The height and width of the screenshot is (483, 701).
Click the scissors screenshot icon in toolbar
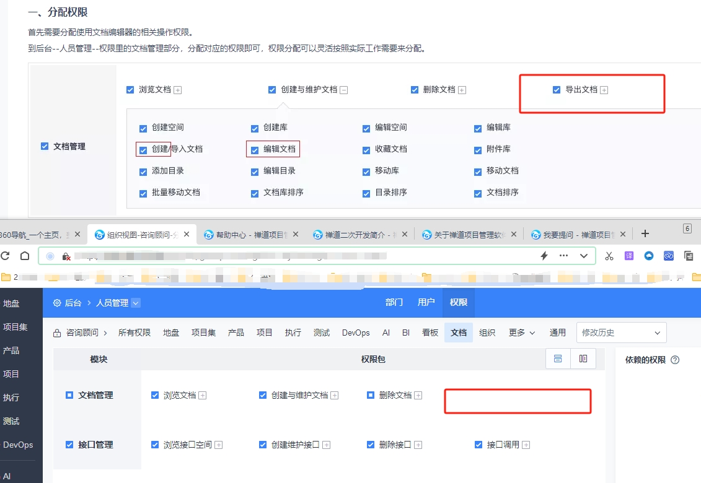[609, 256]
